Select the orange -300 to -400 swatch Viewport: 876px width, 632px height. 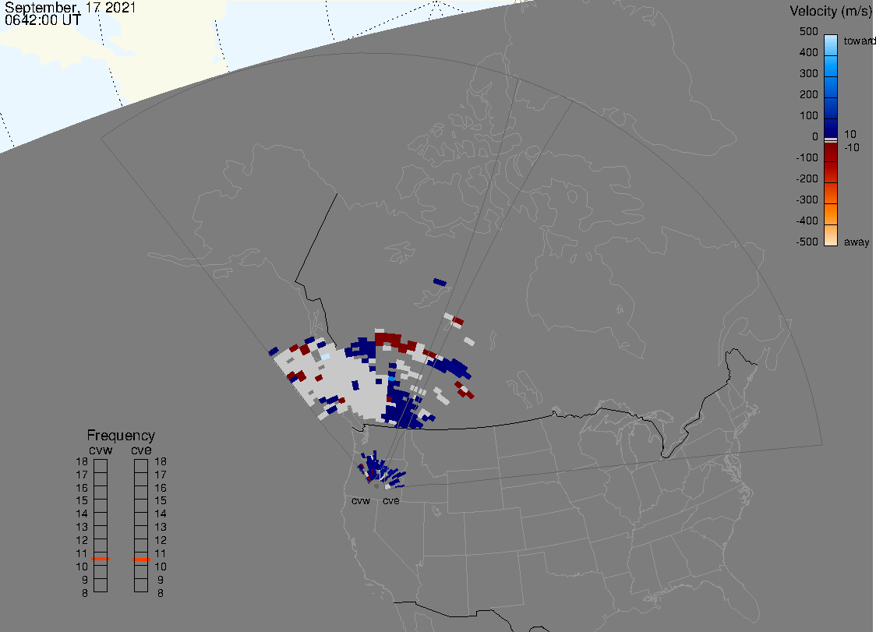tap(830, 214)
